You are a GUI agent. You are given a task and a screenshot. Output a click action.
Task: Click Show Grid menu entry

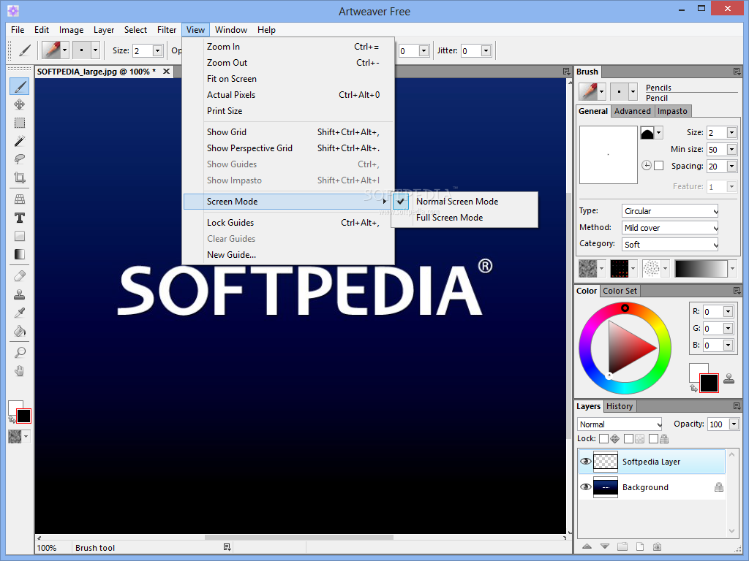coord(288,132)
